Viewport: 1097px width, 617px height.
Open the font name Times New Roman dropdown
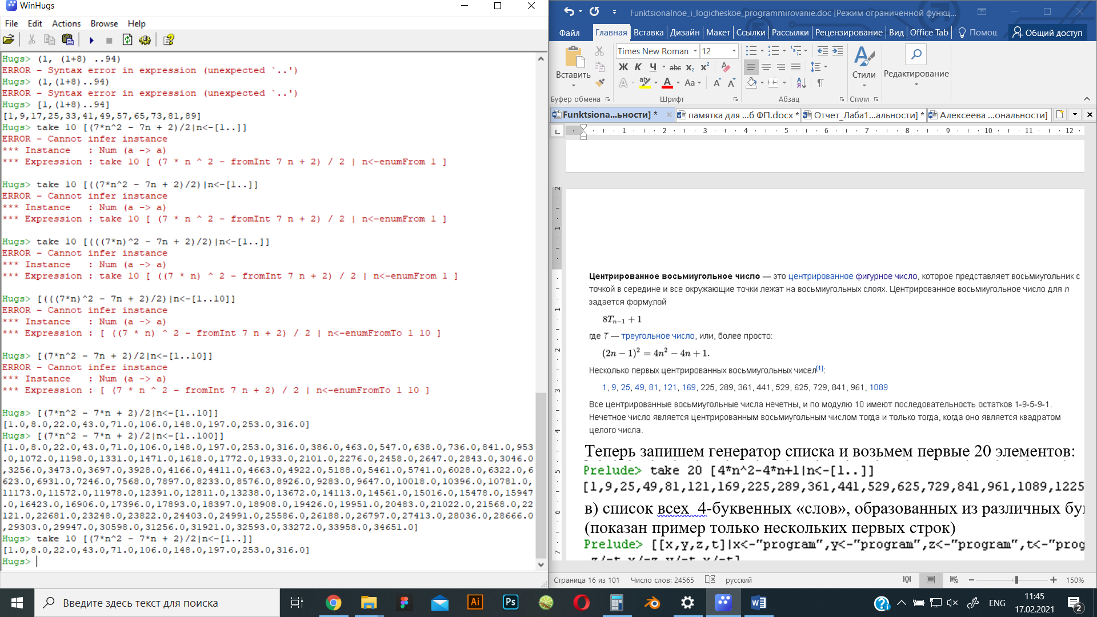pos(695,51)
